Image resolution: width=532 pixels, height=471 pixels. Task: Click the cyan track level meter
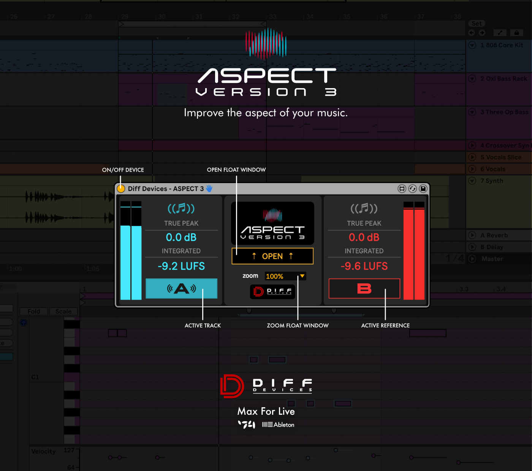tap(131, 251)
